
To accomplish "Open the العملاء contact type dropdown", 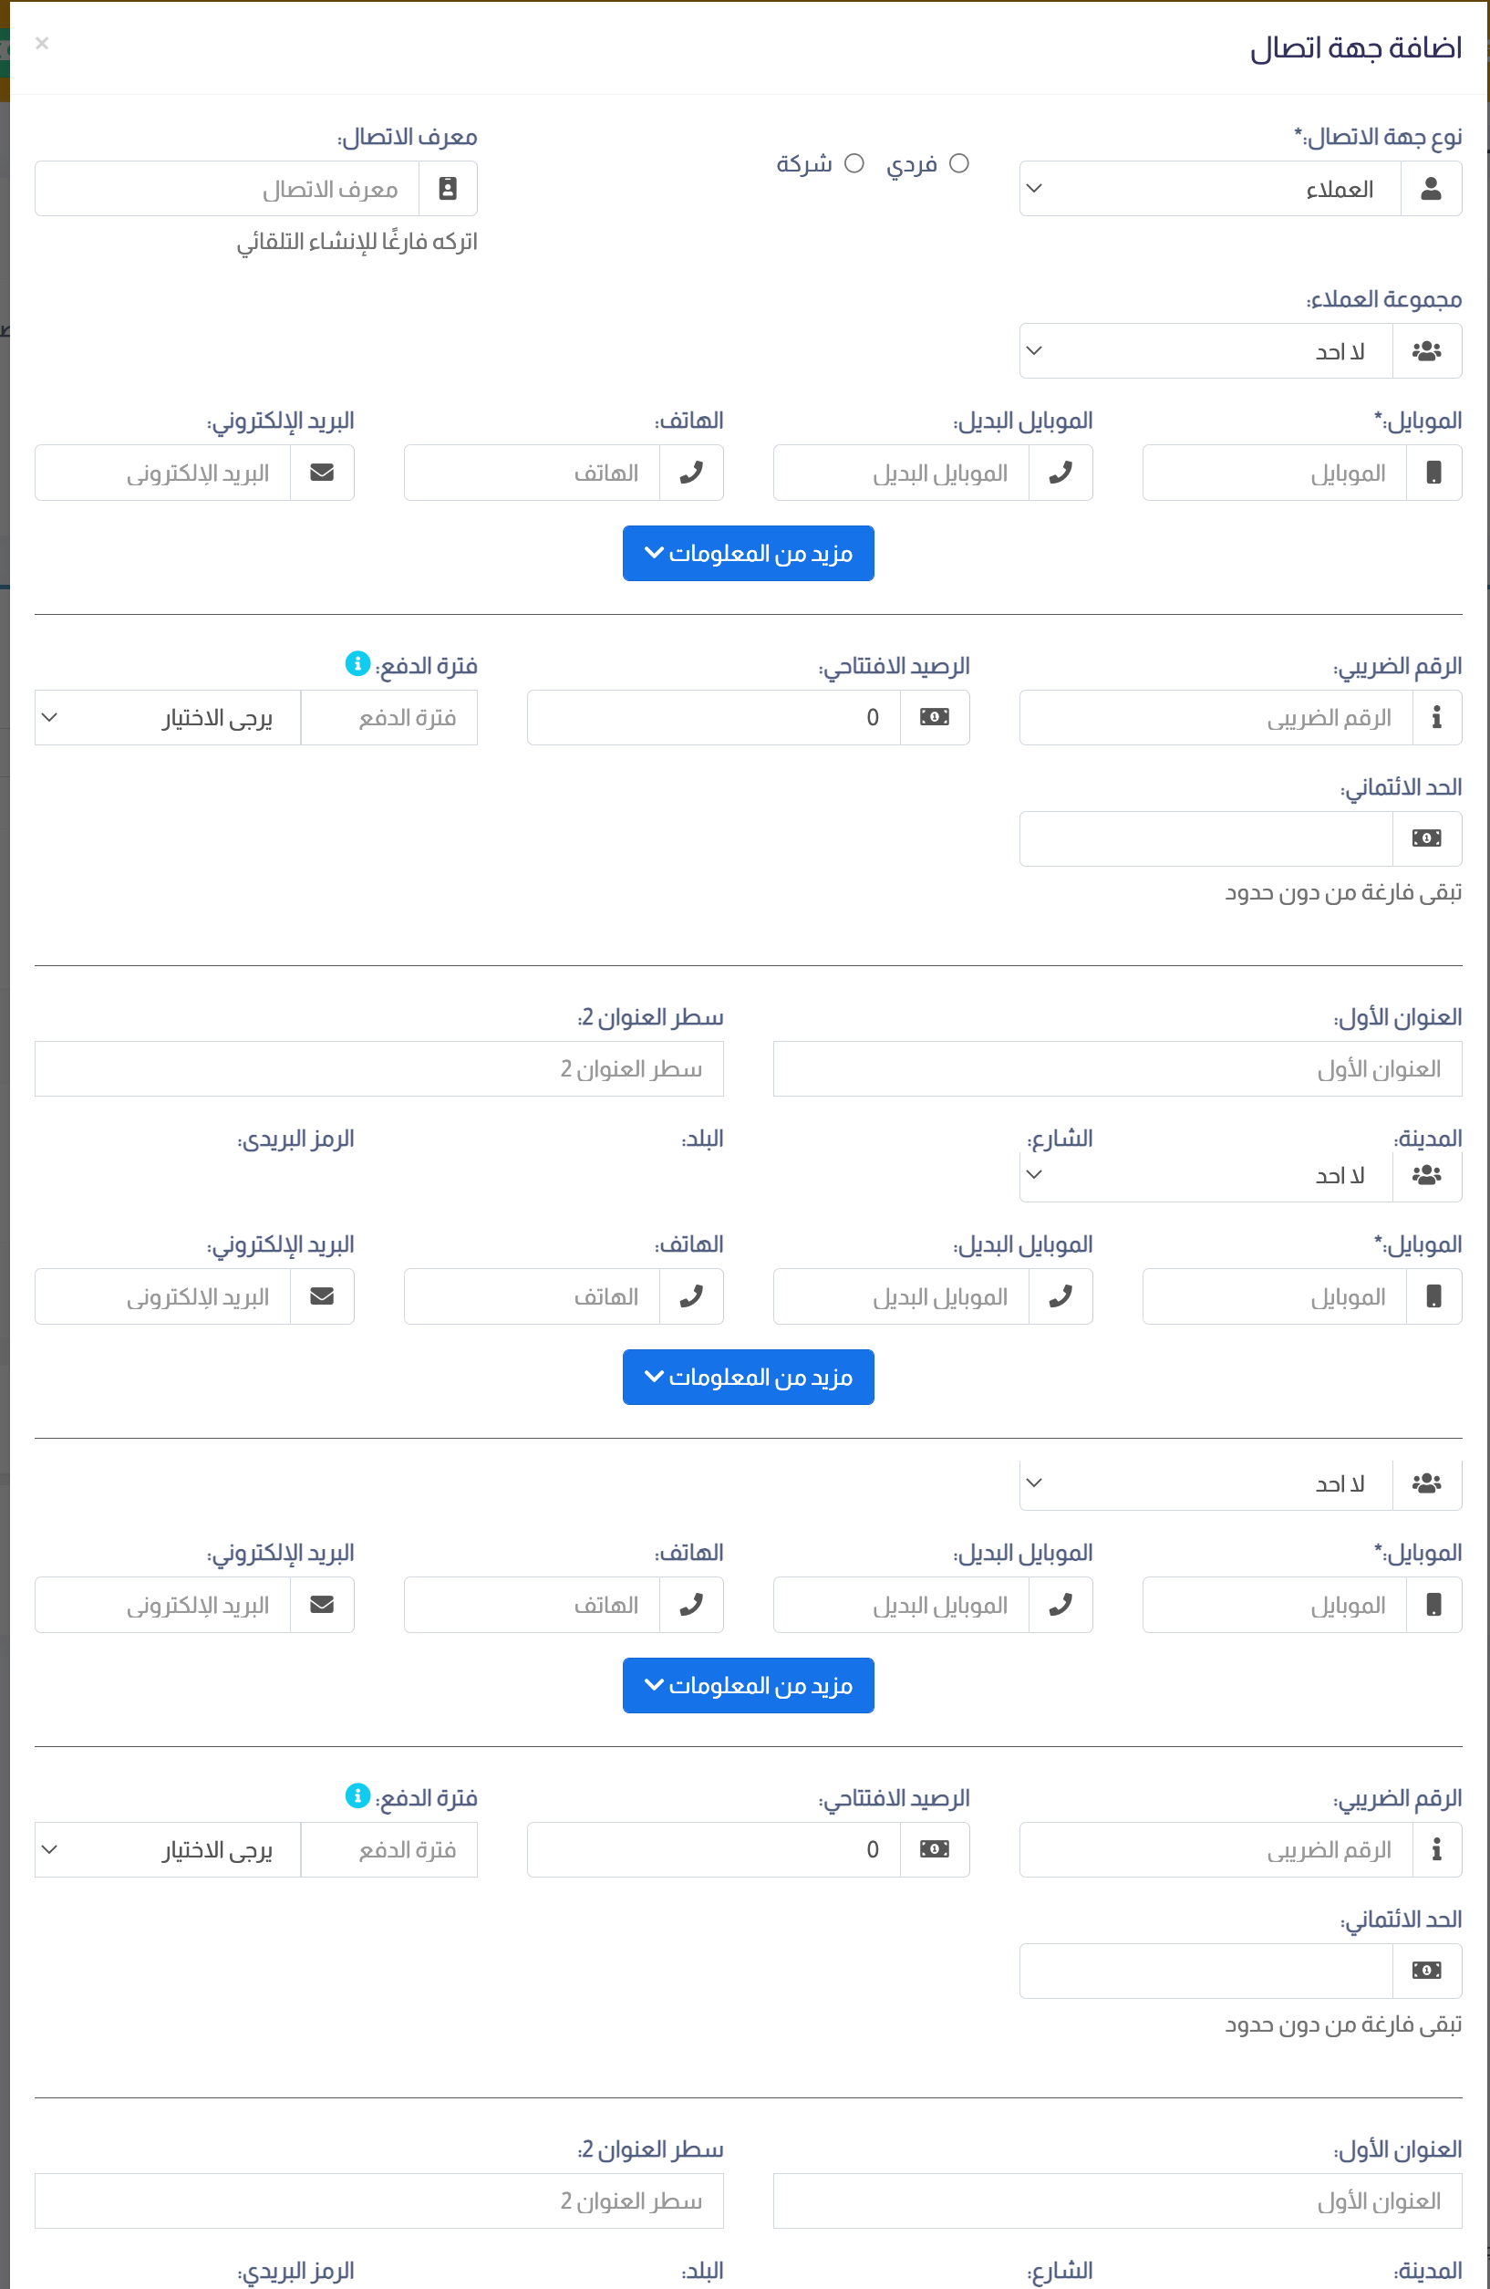I will point(1210,189).
